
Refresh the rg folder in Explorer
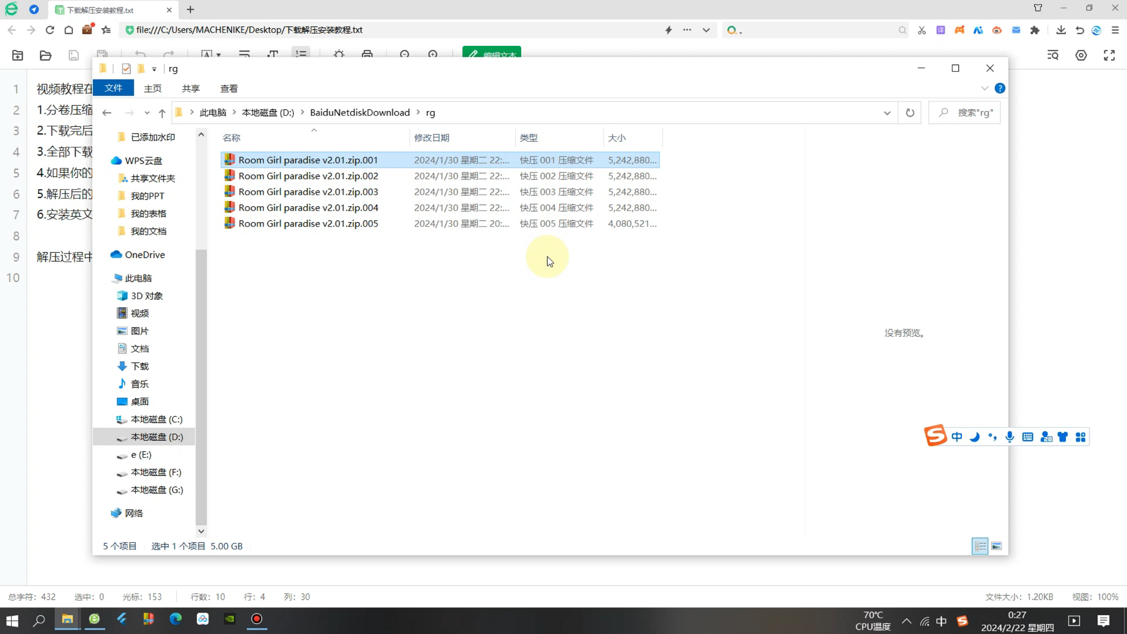[x=910, y=113]
